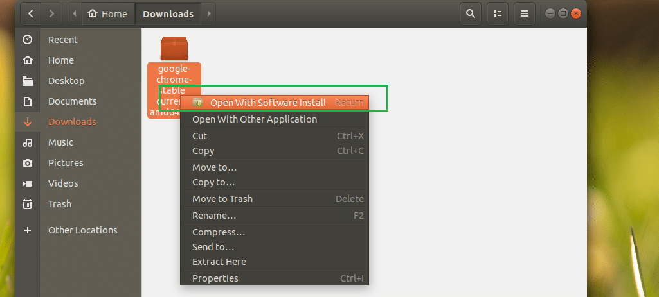This screenshot has width=659, height=297.
Task: Open Pictures in the sidebar
Action: tap(66, 163)
